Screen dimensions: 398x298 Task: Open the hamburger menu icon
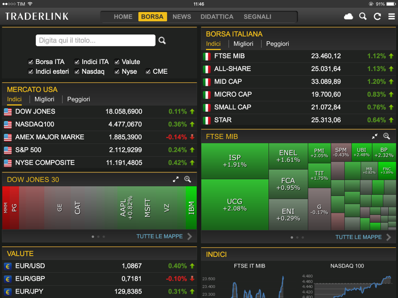(x=391, y=17)
